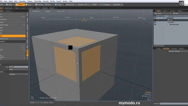The width and height of the screenshot is (188, 106).
Task: Click the Inset value field
Action: (x=19, y=67)
